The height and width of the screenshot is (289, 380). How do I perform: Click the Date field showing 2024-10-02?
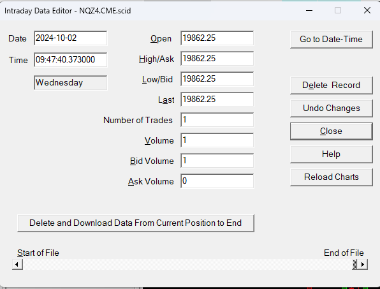[x=71, y=38]
